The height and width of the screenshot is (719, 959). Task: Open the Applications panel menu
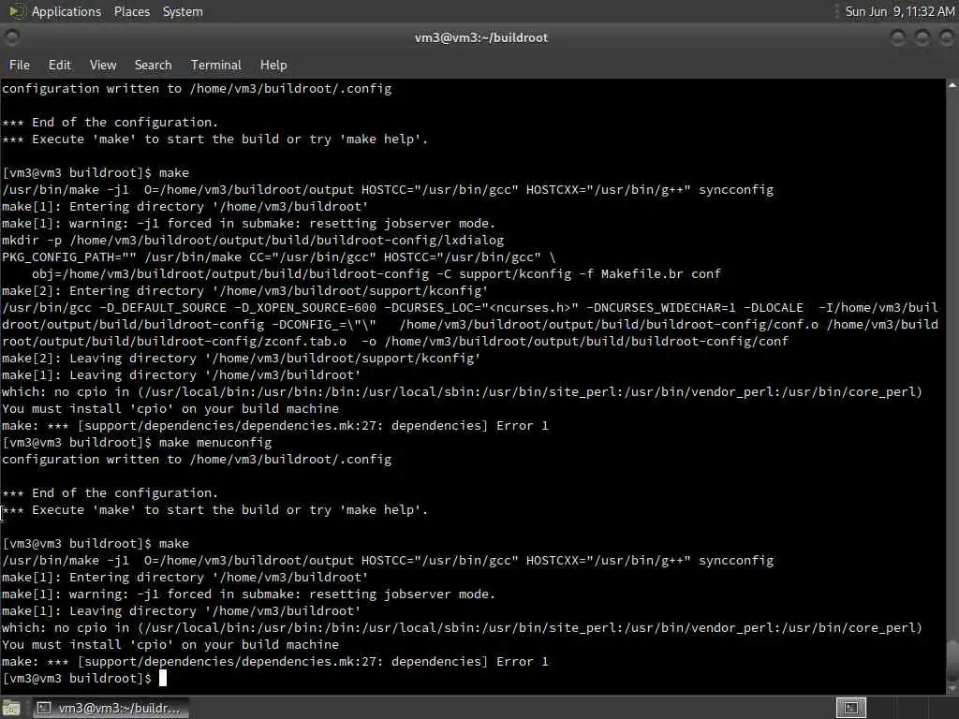(66, 11)
